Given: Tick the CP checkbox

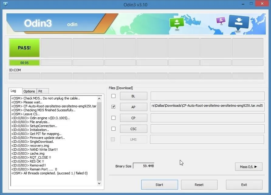Looking at the screenshot, I should click(113, 118).
